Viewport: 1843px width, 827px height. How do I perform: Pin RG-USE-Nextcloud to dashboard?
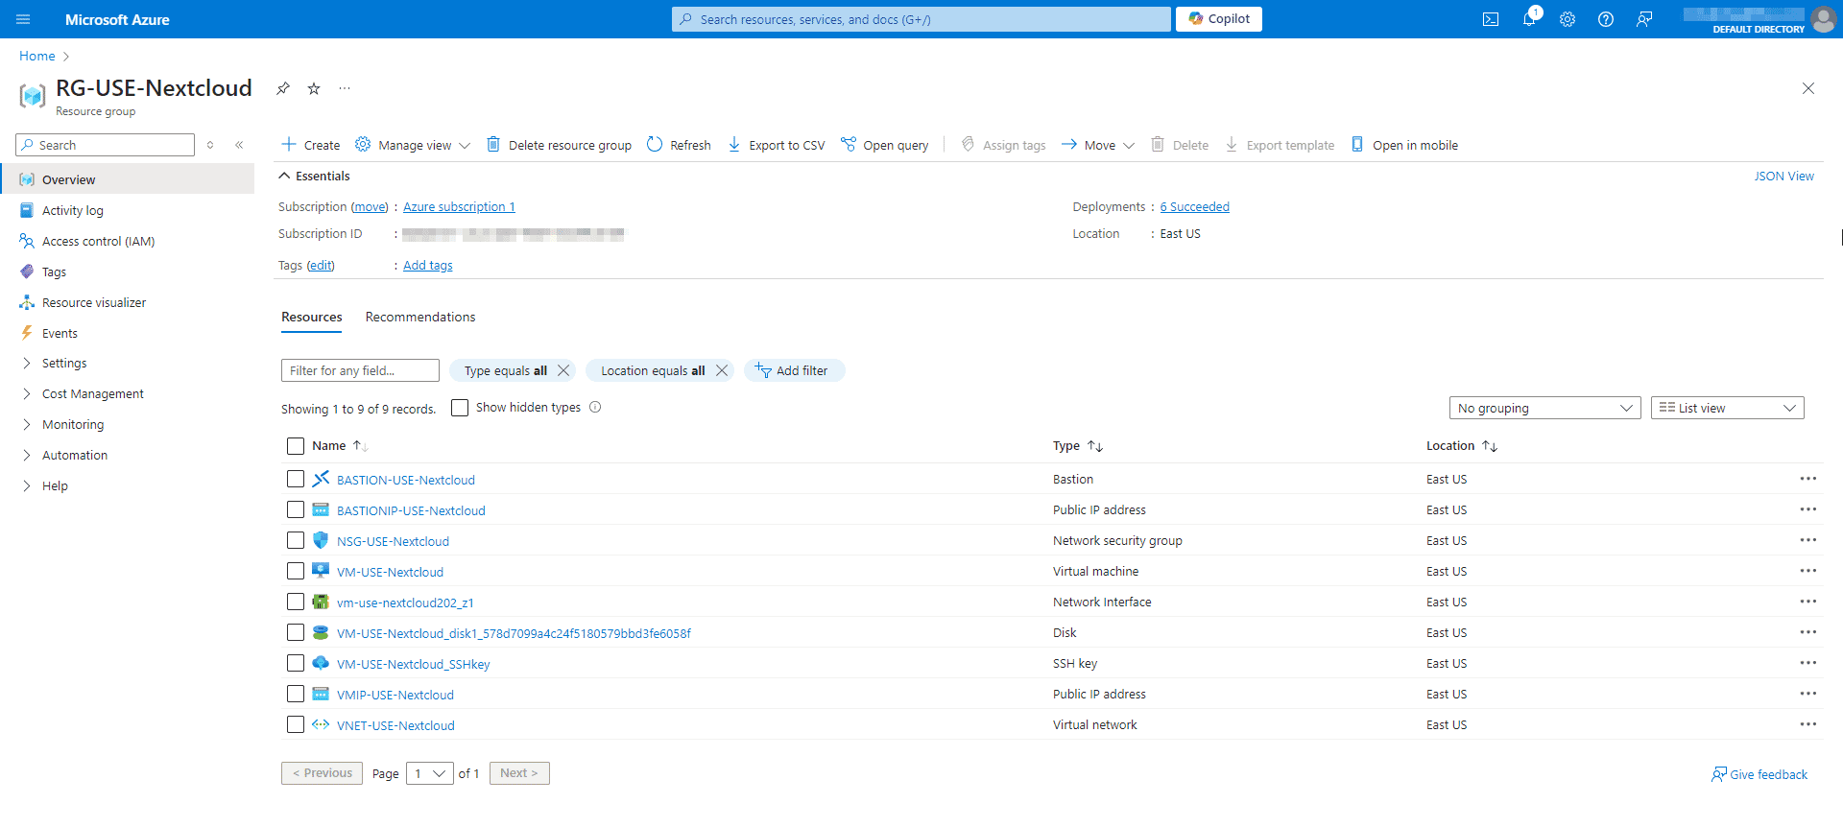click(283, 88)
